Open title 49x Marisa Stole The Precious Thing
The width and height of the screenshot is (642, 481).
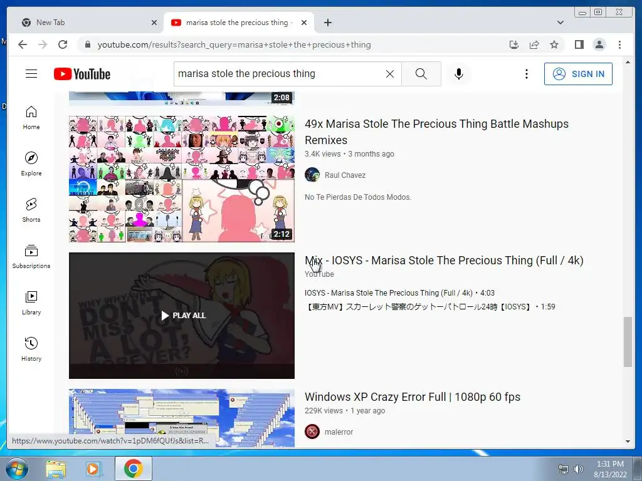pos(436,132)
